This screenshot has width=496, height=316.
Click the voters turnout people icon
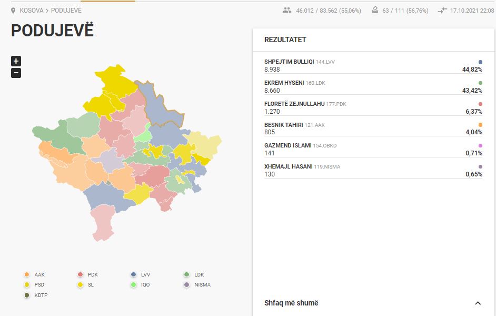pyautogui.click(x=287, y=11)
